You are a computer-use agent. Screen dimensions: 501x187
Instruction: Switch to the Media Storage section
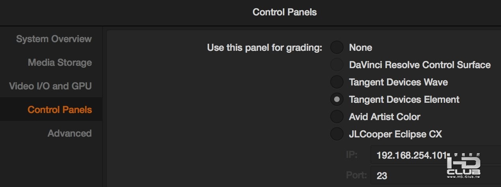coord(60,63)
